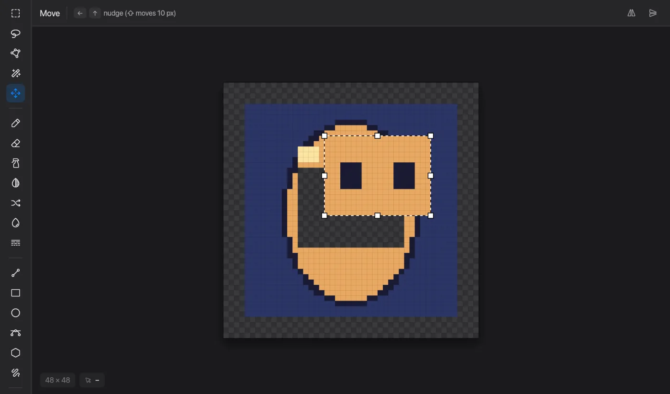
Task: Click the top-right selection handle
Action: tap(431, 136)
